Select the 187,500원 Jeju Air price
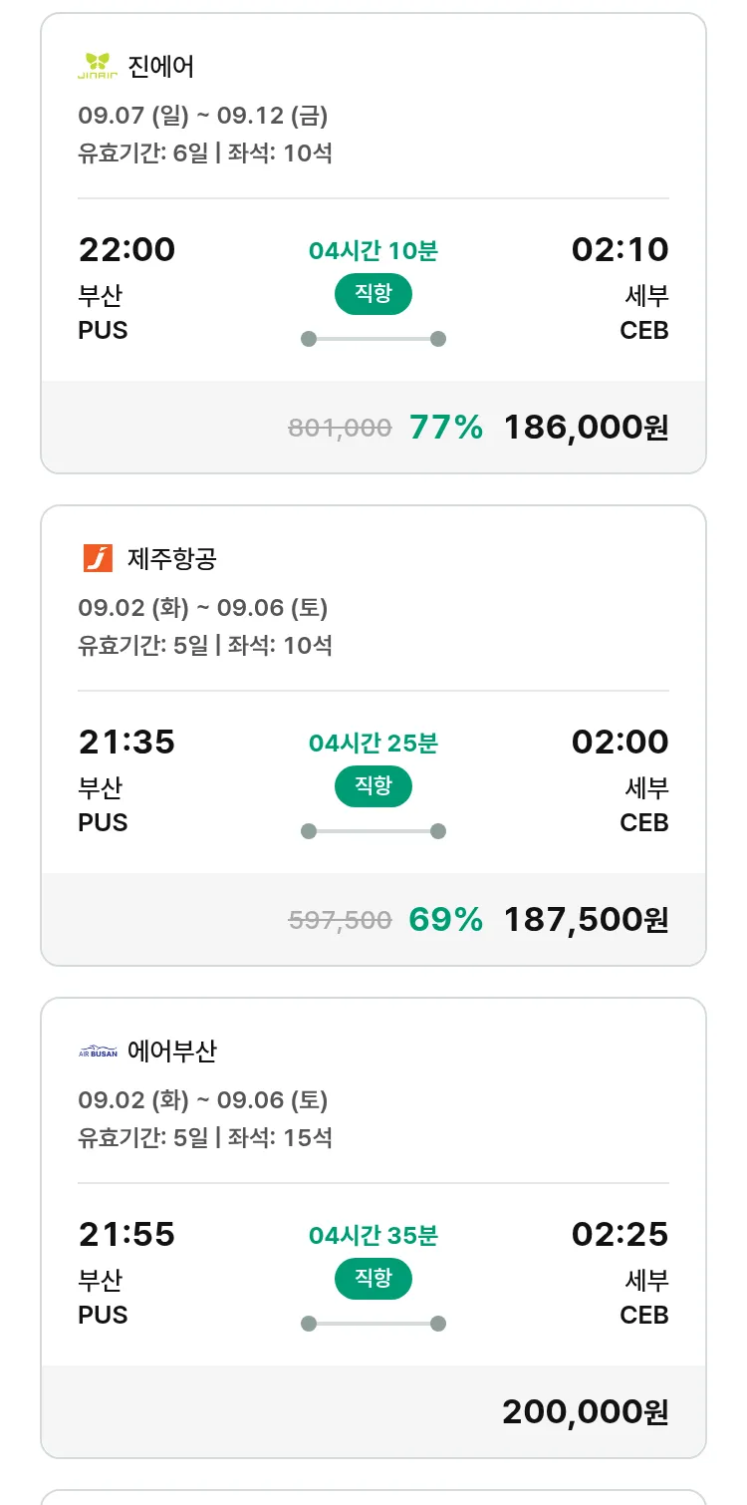The height and width of the screenshot is (1505, 747). pyautogui.click(x=586, y=920)
